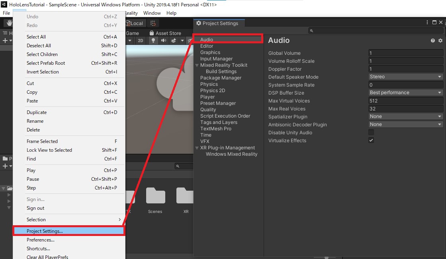Click the Max Virtual Voices field
Screen dimensions: 446x259
pos(406,101)
